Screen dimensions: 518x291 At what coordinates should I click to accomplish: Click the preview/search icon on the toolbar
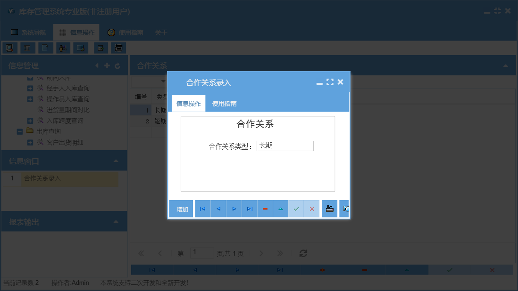[9, 48]
